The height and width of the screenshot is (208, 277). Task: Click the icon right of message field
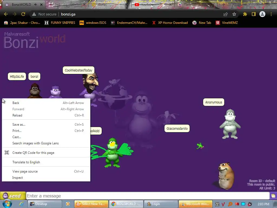coord(273,196)
